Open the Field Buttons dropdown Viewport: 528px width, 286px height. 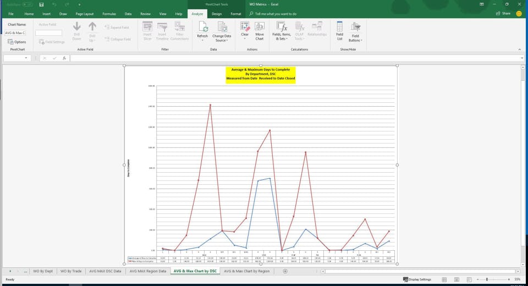[x=355, y=32]
